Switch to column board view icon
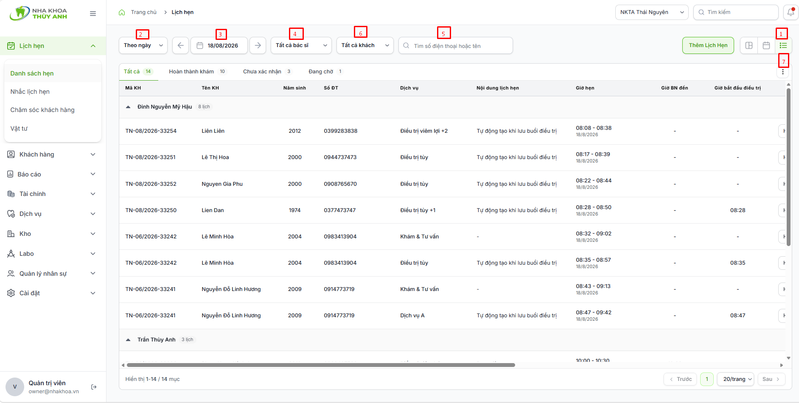The width and height of the screenshot is (799, 403). (749, 45)
